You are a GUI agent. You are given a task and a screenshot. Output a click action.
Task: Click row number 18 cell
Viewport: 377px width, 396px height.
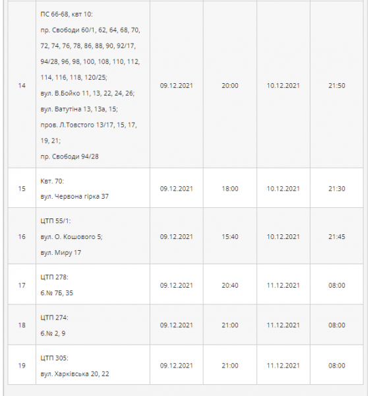point(22,325)
